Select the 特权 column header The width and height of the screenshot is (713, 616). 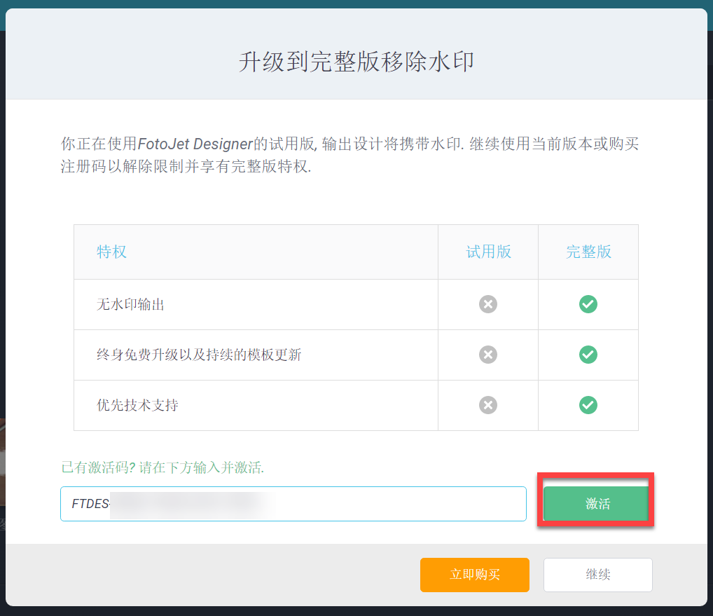112,252
